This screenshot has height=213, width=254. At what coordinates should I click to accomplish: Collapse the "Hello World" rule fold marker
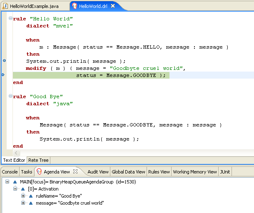click(x=10, y=19)
